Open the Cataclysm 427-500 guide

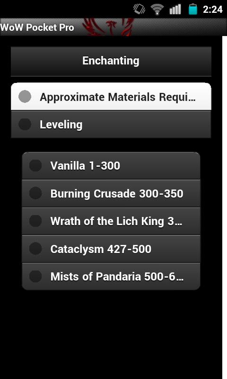[111, 249]
